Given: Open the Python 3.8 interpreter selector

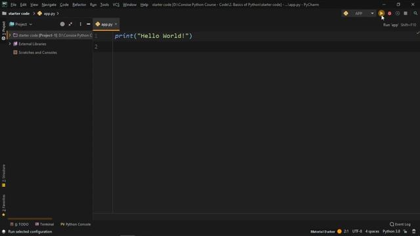Looking at the screenshot, I should (x=391, y=231).
